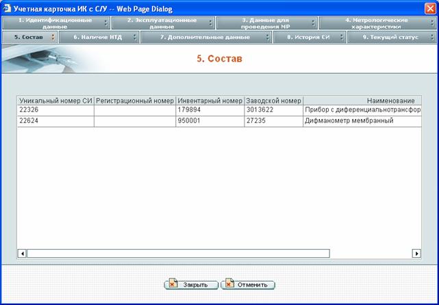Image resolution: width=439 pixels, height=305 pixels.
Task: Click grip icon on История СИ tab
Action: pyautogui.click(x=341, y=37)
